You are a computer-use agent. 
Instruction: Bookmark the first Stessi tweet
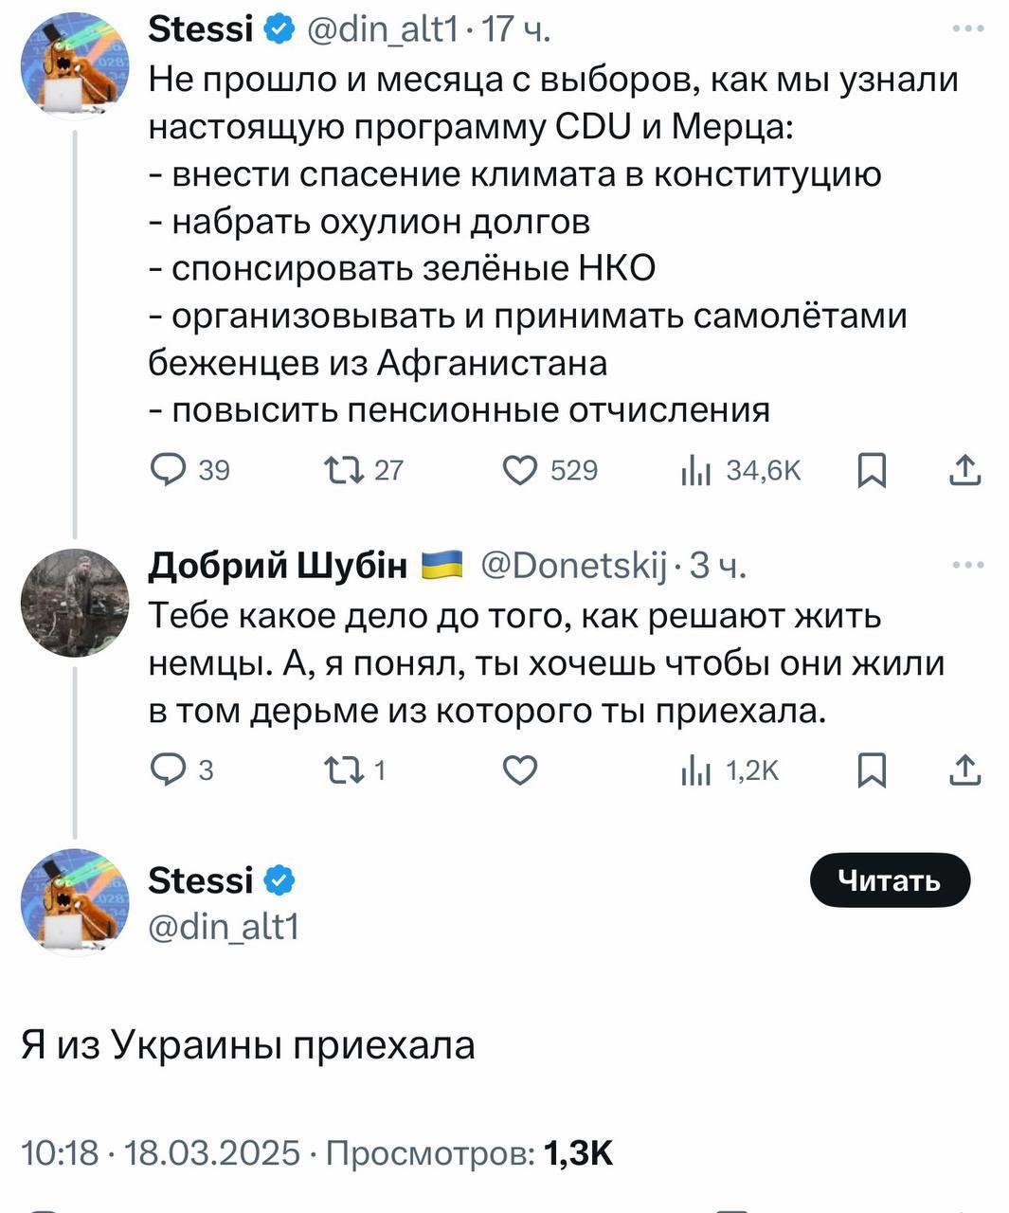click(871, 470)
